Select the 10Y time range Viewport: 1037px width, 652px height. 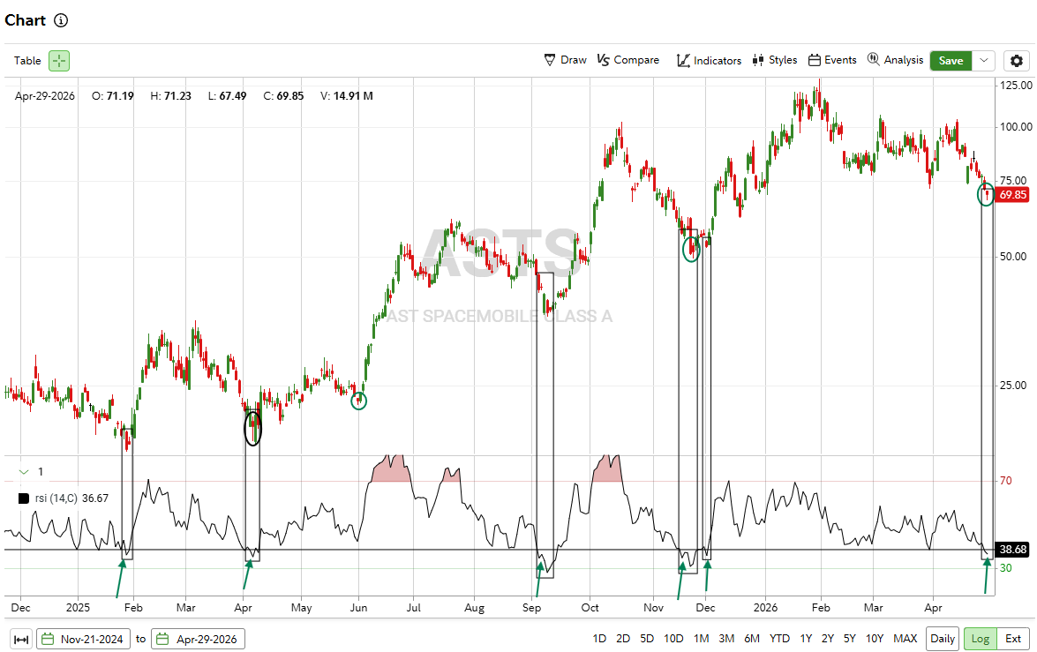[875, 639]
